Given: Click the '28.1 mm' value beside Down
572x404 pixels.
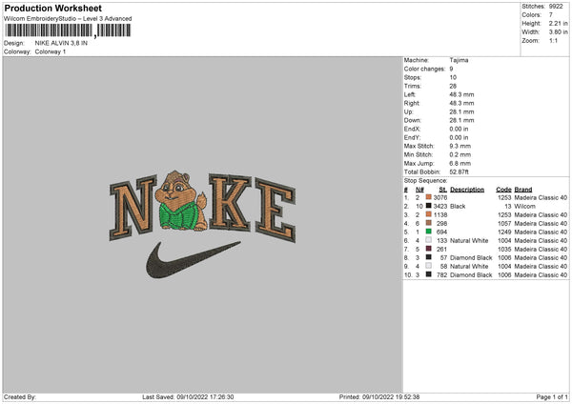Looking at the screenshot, I should coord(461,120).
